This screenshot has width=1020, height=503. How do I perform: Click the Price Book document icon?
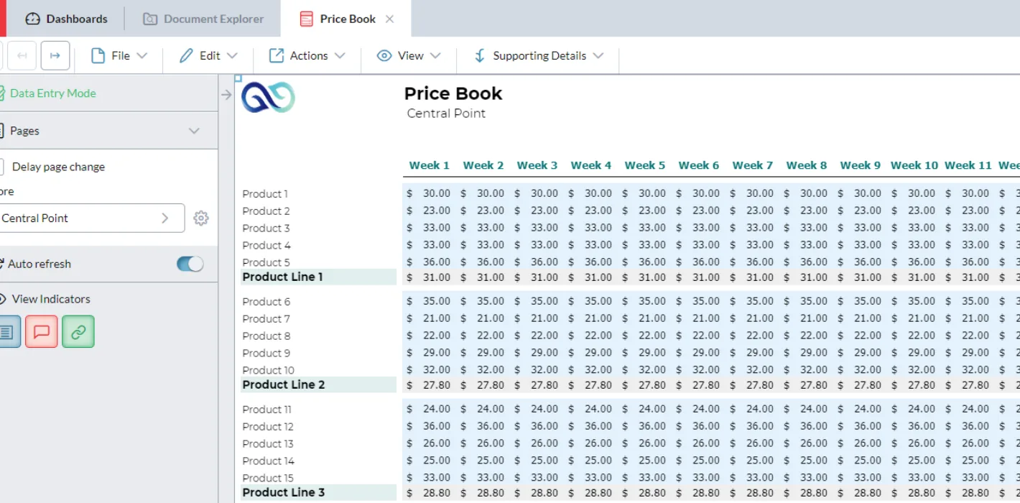(307, 19)
